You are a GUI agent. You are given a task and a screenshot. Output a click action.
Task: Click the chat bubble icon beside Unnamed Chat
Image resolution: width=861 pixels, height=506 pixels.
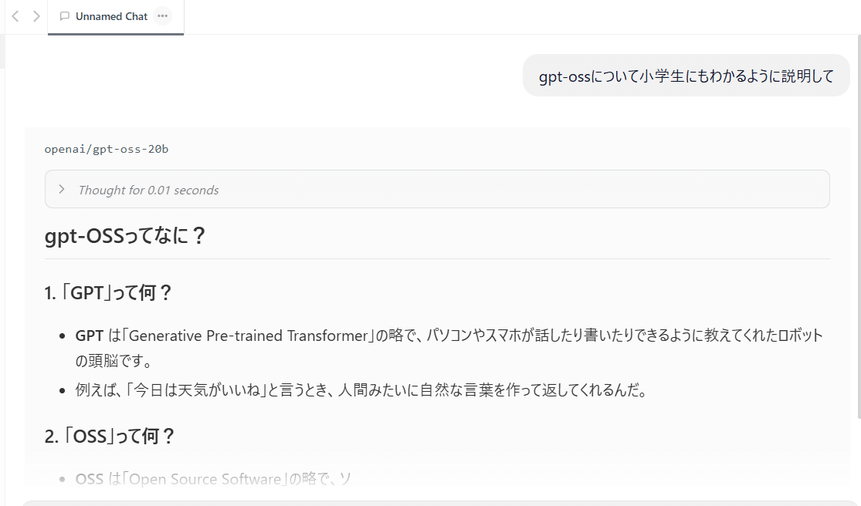pyautogui.click(x=64, y=16)
